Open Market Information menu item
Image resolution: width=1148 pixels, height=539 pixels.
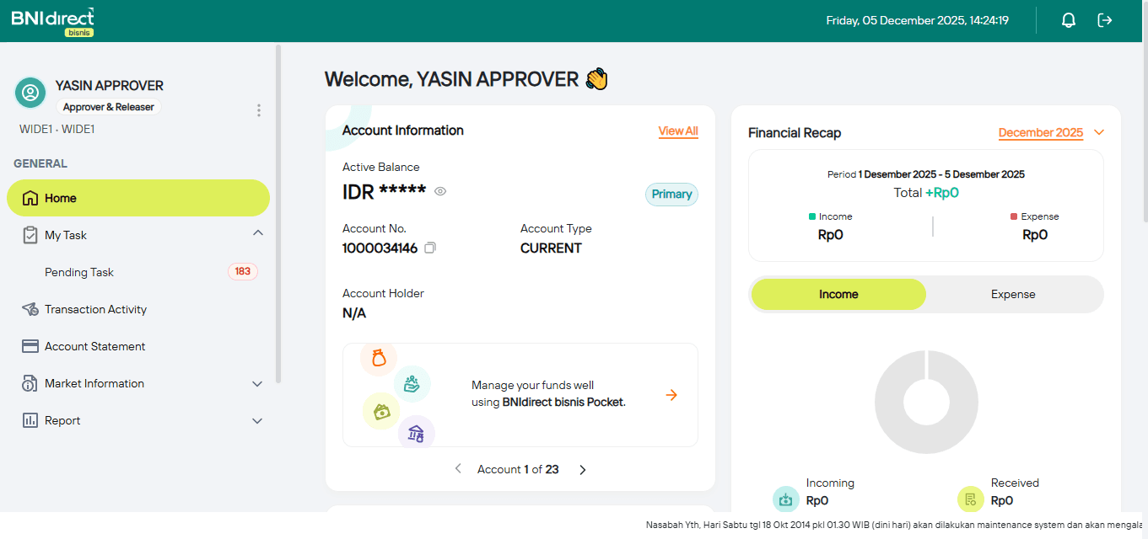[138, 383]
